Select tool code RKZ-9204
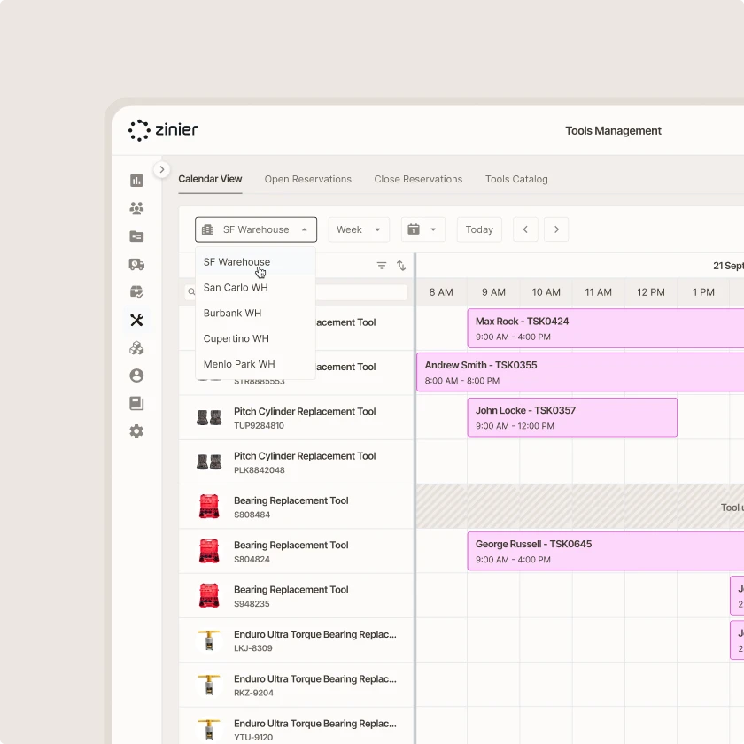744x744 pixels. (x=254, y=693)
